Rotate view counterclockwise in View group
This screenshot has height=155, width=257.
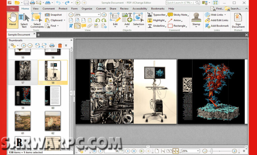pyautogui.click(x=98, y=20)
